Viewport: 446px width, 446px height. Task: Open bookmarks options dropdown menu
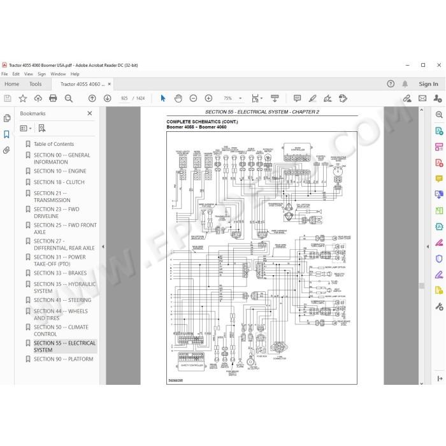click(26, 128)
